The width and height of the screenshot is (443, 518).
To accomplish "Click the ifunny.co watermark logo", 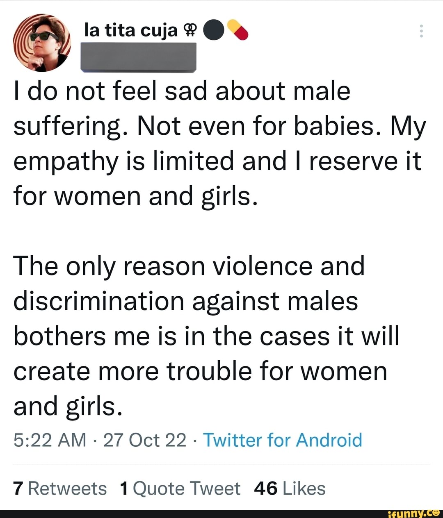I will click(413, 512).
